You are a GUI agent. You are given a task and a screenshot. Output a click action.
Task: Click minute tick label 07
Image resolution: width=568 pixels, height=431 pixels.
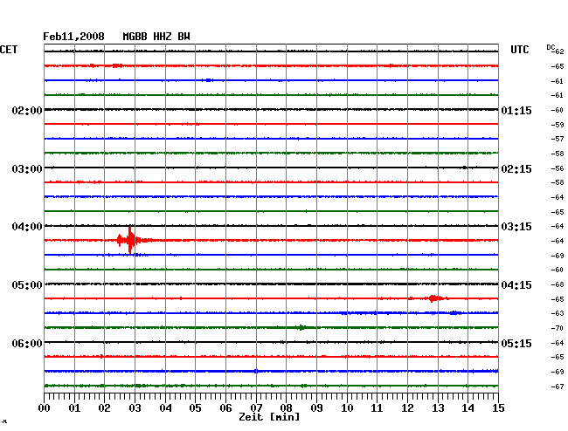tap(256, 407)
